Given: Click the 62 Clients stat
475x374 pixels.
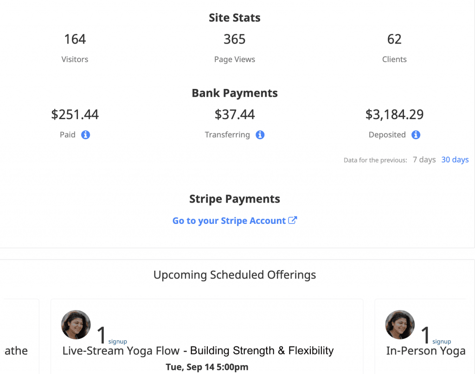Looking at the screenshot, I should (x=394, y=48).
